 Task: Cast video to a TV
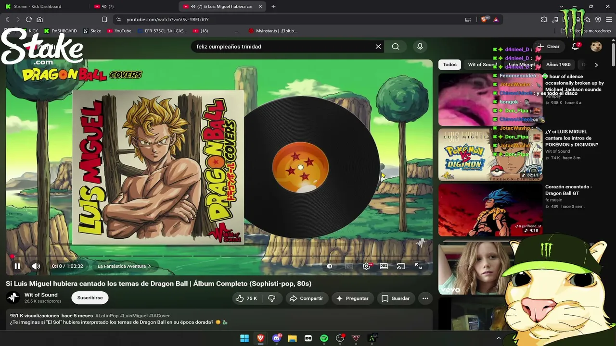click(x=401, y=266)
